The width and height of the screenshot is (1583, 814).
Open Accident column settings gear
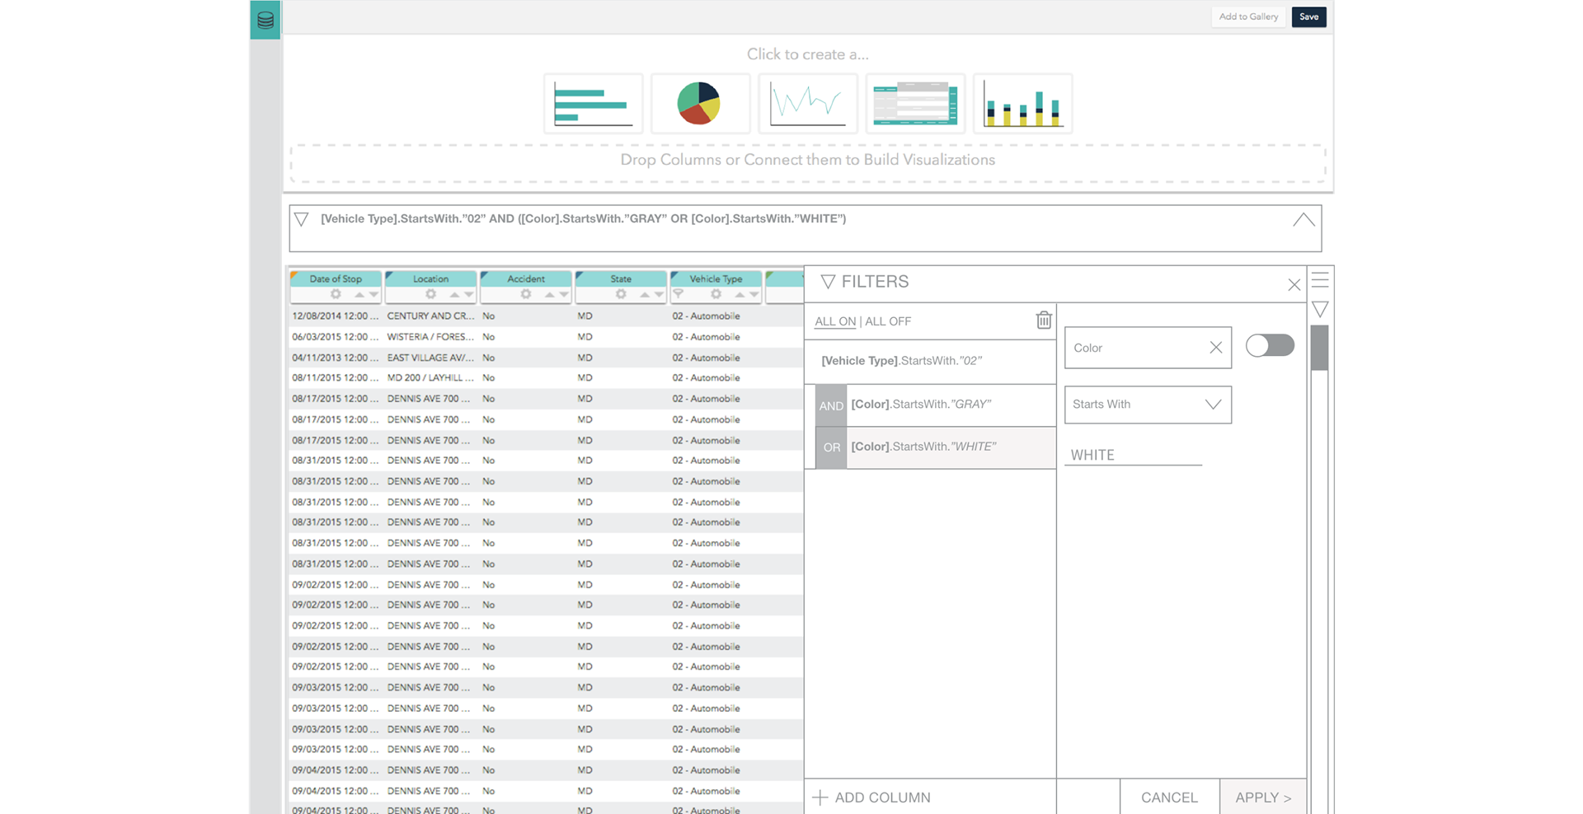pyautogui.click(x=525, y=294)
